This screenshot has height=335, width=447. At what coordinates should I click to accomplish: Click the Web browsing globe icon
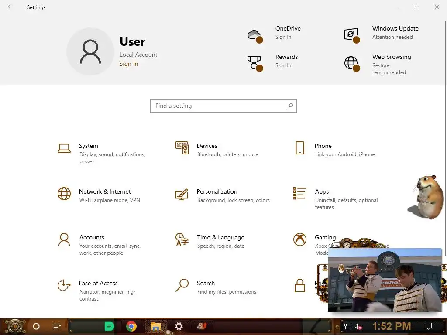tap(352, 64)
